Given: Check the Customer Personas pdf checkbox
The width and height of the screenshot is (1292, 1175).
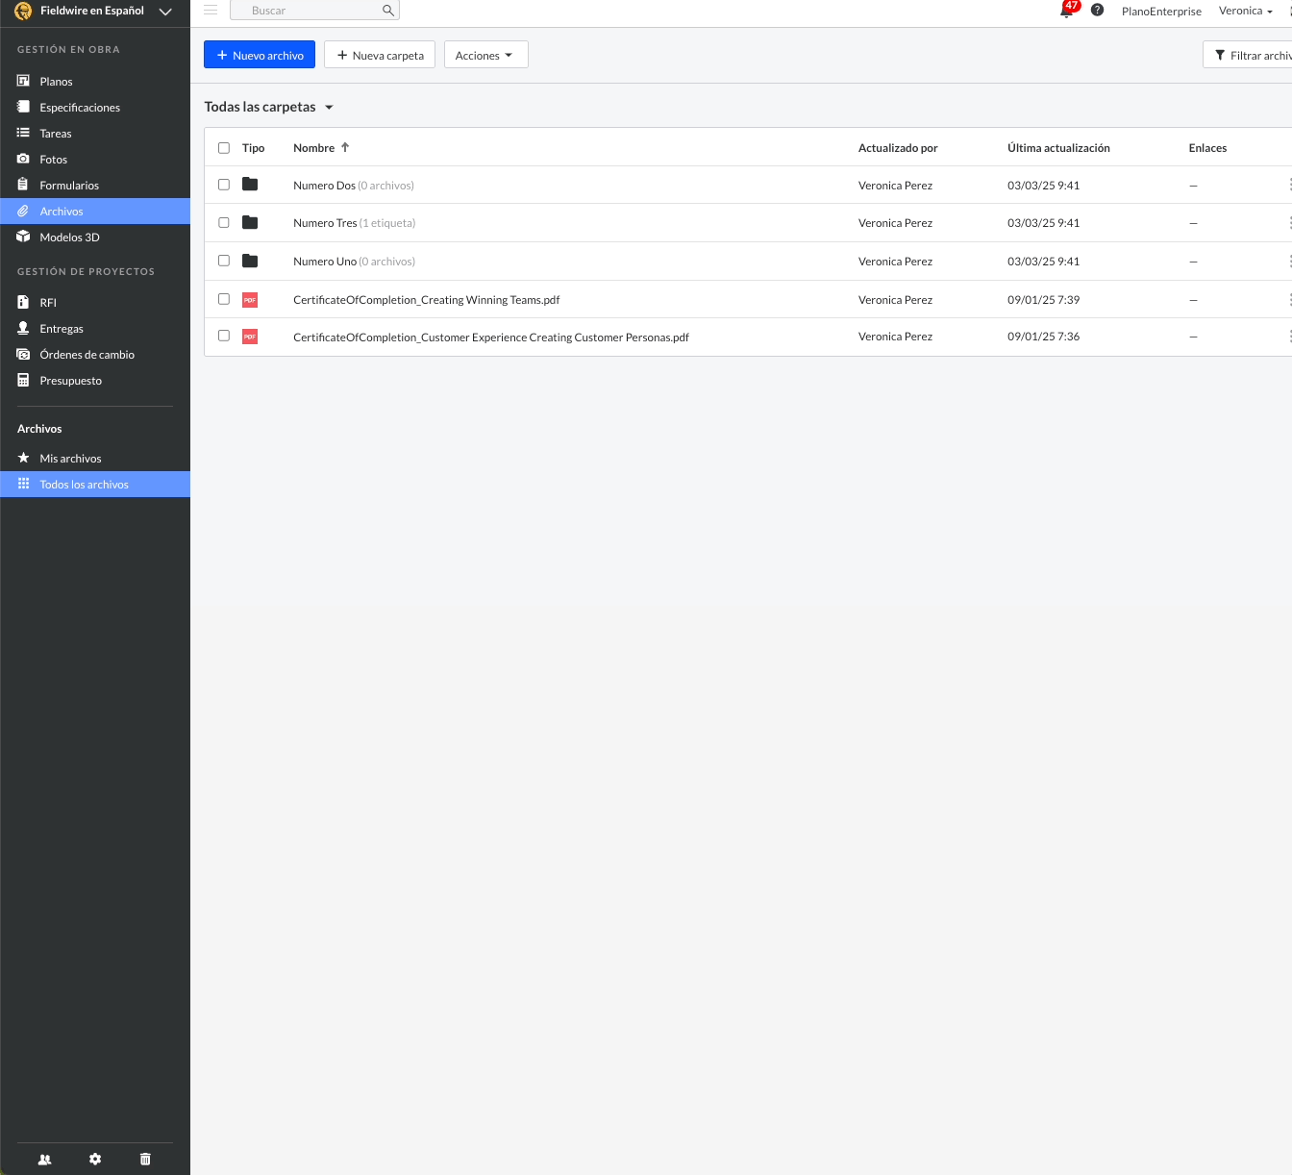Looking at the screenshot, I should coord(224,336).
